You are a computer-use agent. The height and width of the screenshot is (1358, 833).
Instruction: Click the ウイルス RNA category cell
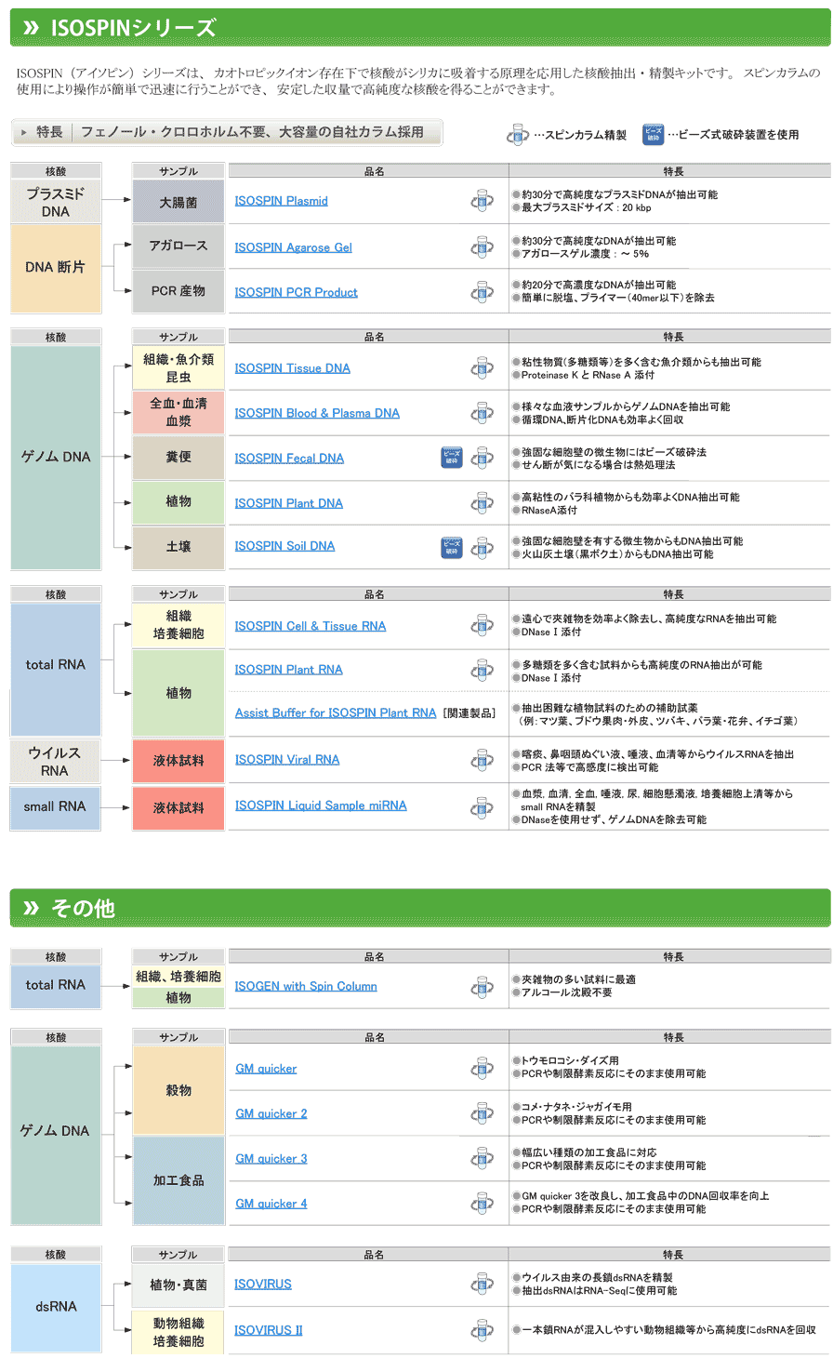[56, 761]
